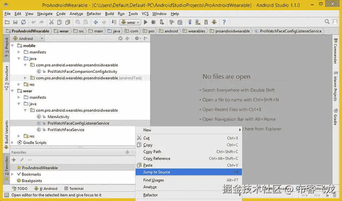Navigate Back with the blue left arrow

(96, 22)
